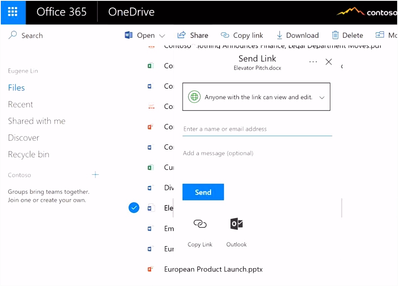398x286 pixels.
Task: Click the Add a message field
Action: pyautogui.click(x=257, y=153)
